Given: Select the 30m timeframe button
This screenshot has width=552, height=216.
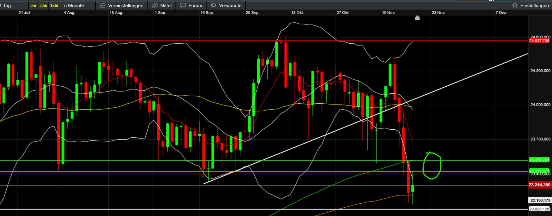Looking at the screenshot, I should [43, 6].
